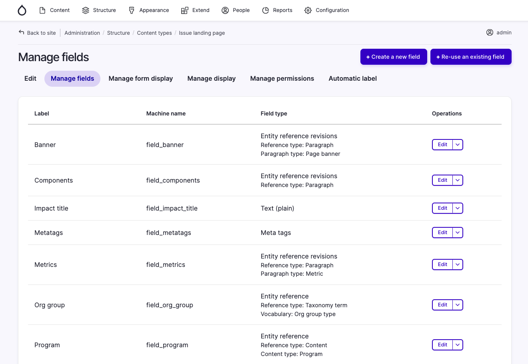This screenshot has width=528, height=364.
Task: Click the Extend puzzle icon
Action: [184, 10]
